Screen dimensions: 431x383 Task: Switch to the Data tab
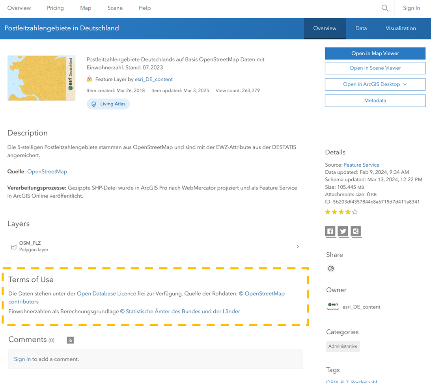361,28
